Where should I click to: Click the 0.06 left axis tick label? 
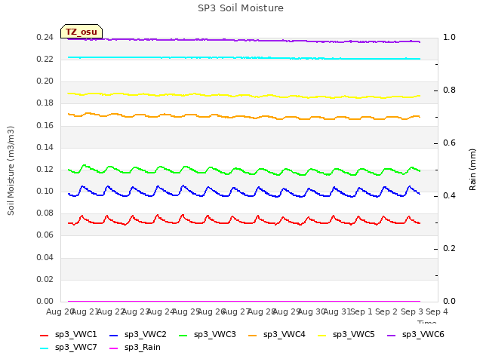click(x=45, y=235)
